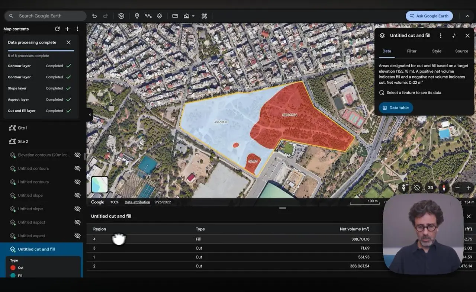The image size is (476, 292).
Task: Select the Measure ruler tool
Action: point(175,16)
